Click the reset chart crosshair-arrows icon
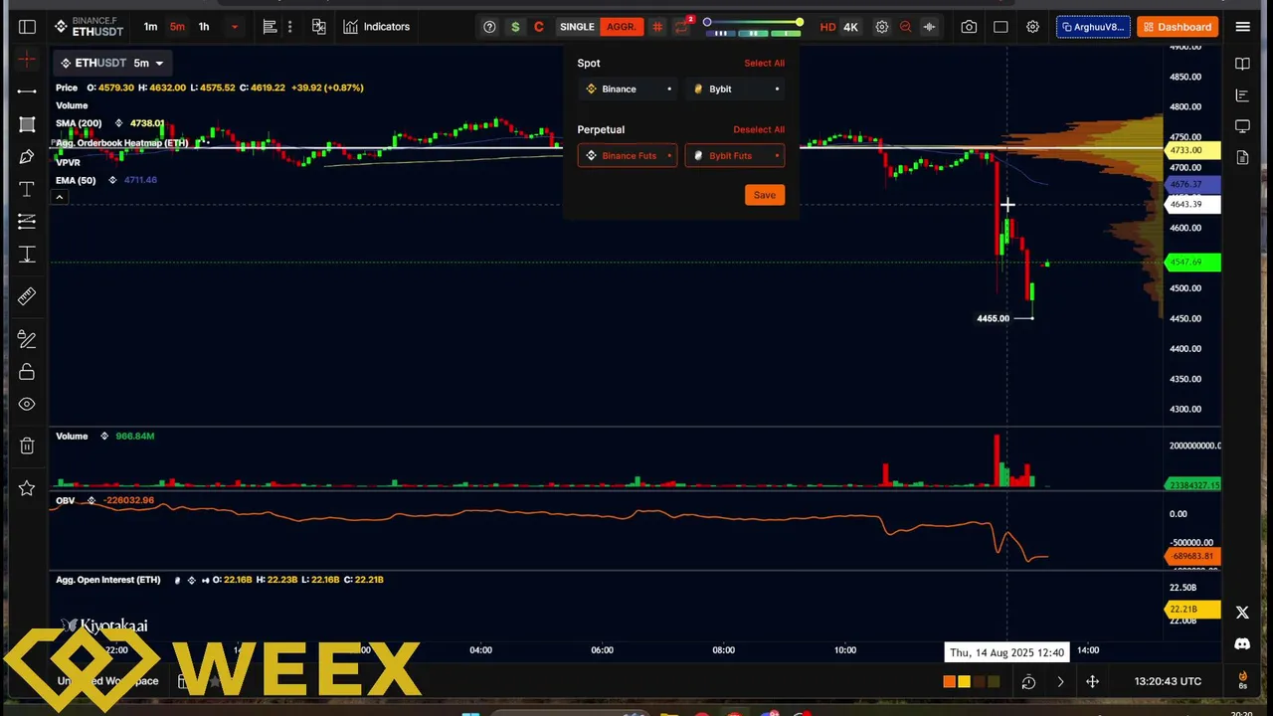Image resolution: width=1273 pixels, height=716 pixels. 1092,681
